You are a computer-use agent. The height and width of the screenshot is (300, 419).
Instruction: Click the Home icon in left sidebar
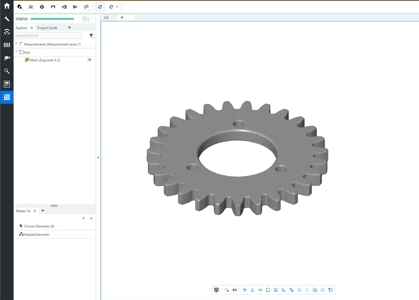[x=7, y=7]
